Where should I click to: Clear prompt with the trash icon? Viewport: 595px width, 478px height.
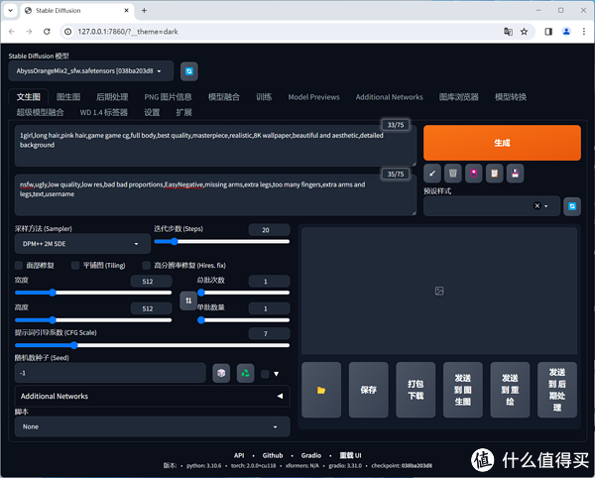click(x=453, y=174)
